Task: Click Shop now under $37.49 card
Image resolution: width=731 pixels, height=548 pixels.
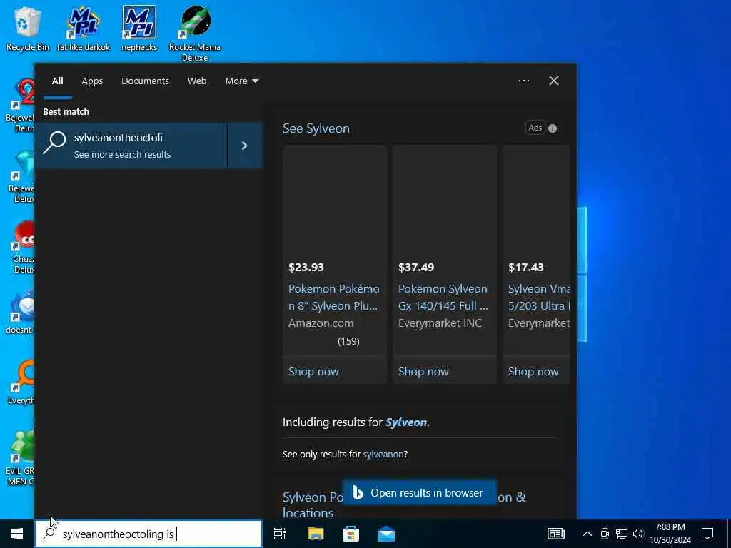Action: 423,371
